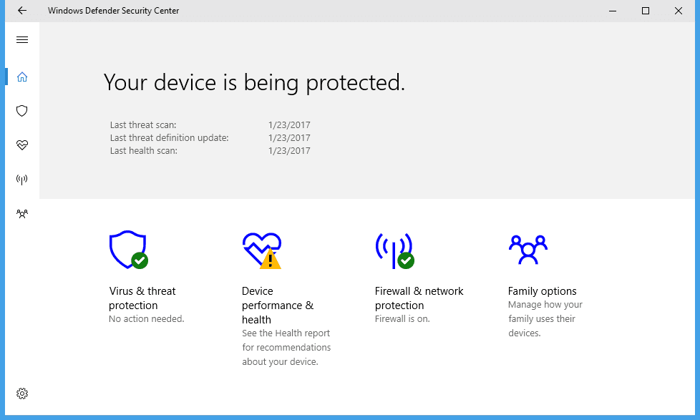
Task: Open the Health report recommendations link
Action: (286, 347)
